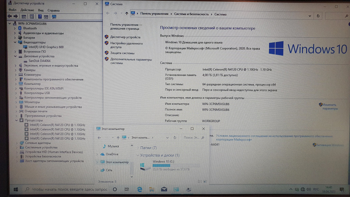Image resolution: width=350 pixels, height=197 pixels.
Task: Open Microsoft license agreement terms link
Action: pos(274,138)
